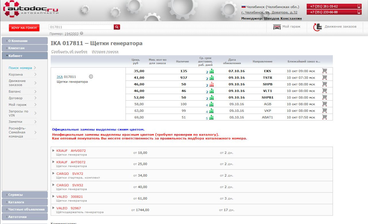Click delivery statistics bars in SHPB1 row
The height and width of the screenshot is (224, 368).
click(212, 97)
